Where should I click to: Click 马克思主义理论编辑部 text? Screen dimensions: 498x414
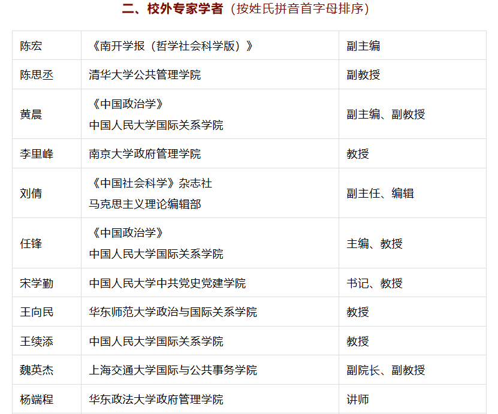pyautogui.click(x=145, y=204)
